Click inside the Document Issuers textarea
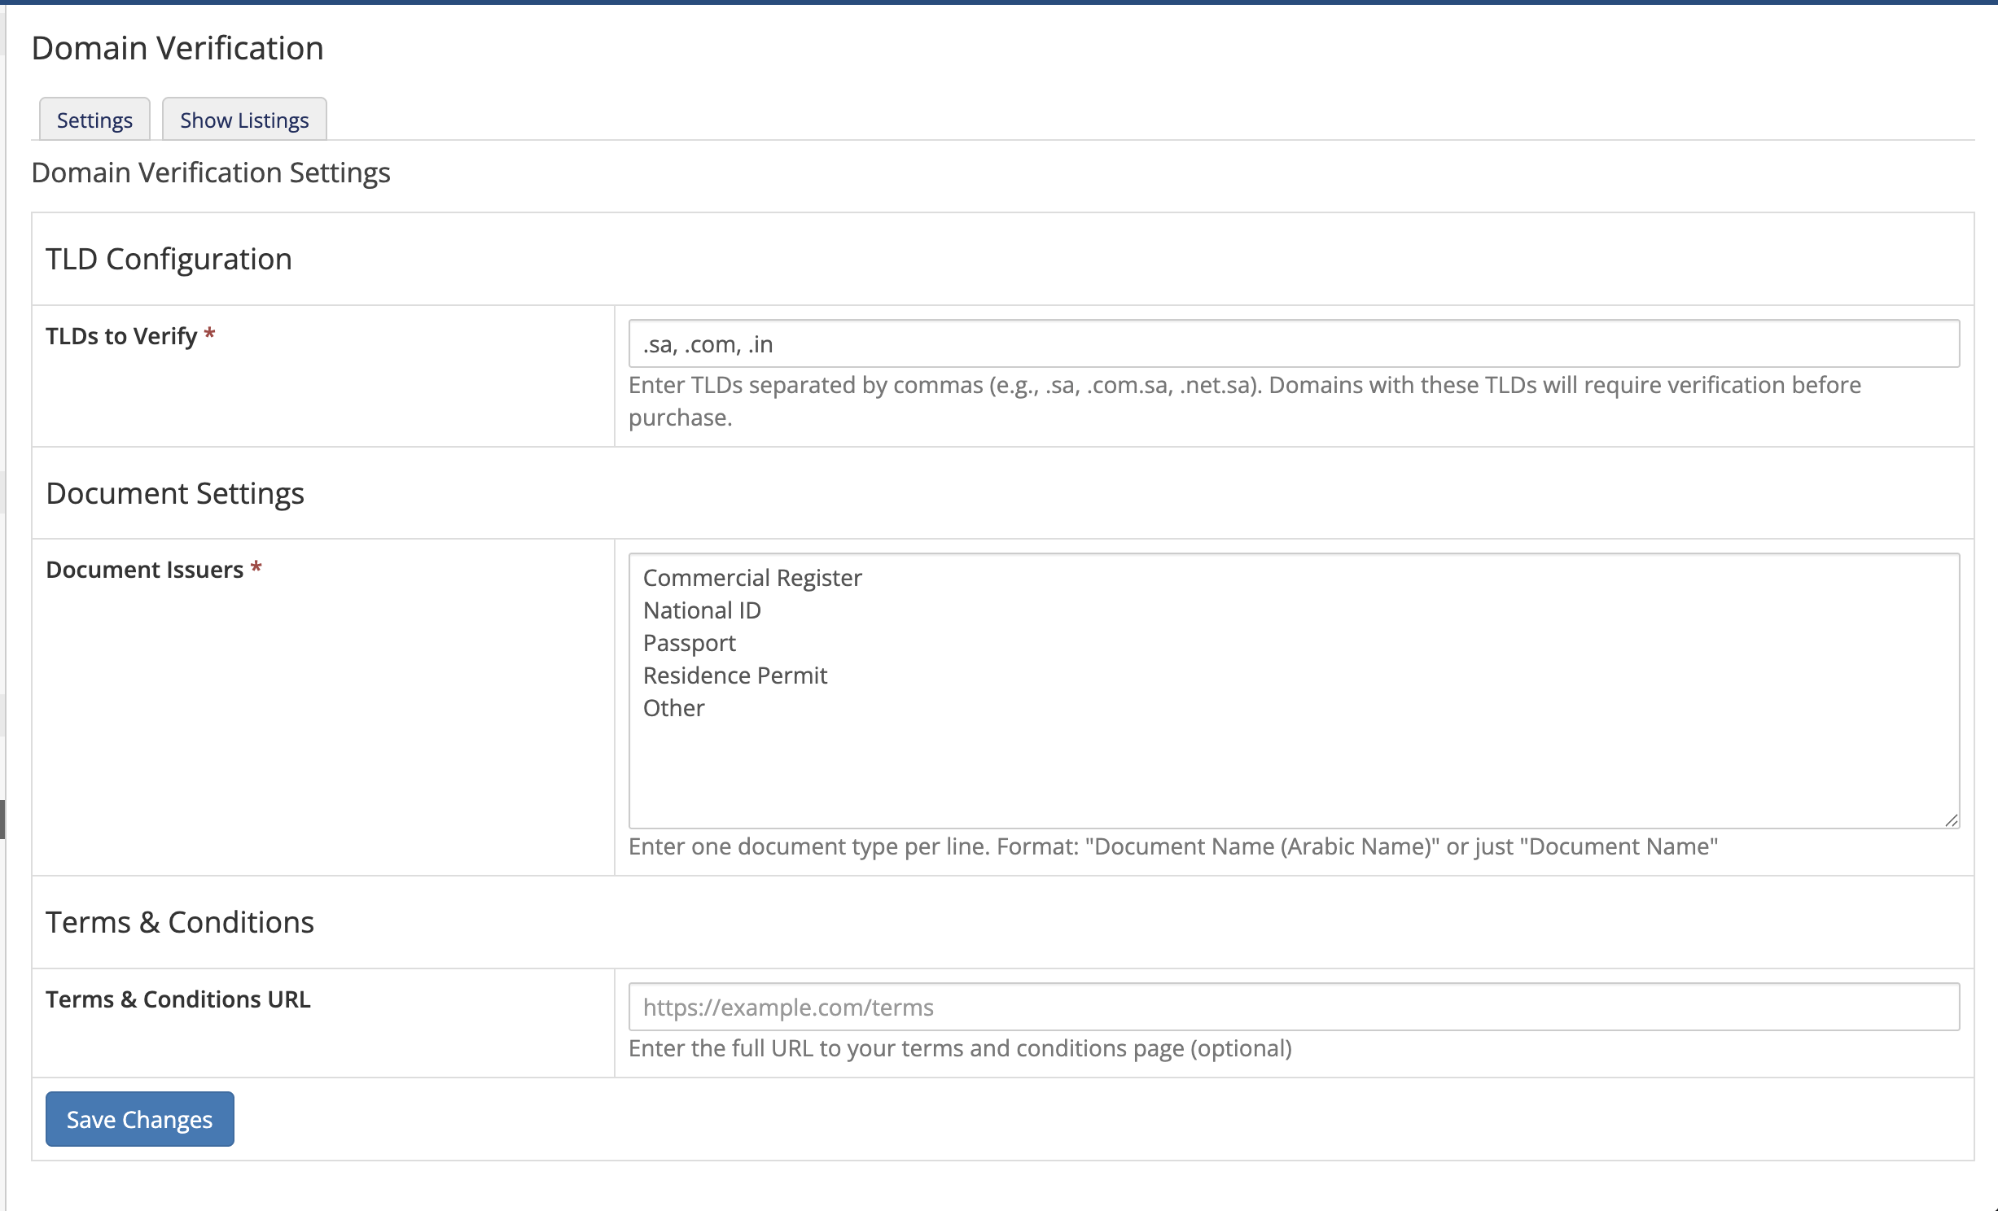Viewport: 1998px width, 1211px height. click(1293, 765)
